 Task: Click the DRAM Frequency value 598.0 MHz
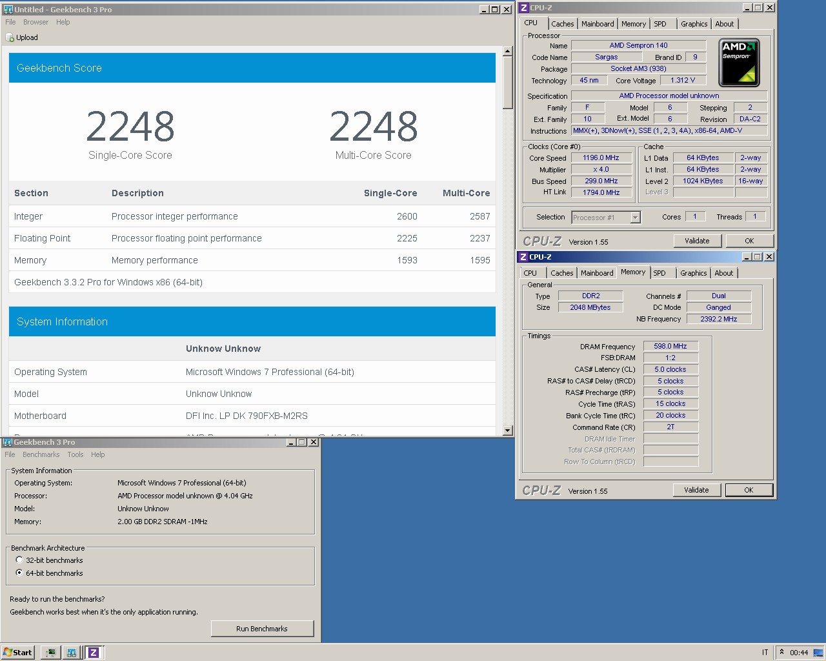pyautogui.click(x=670, y=346)
